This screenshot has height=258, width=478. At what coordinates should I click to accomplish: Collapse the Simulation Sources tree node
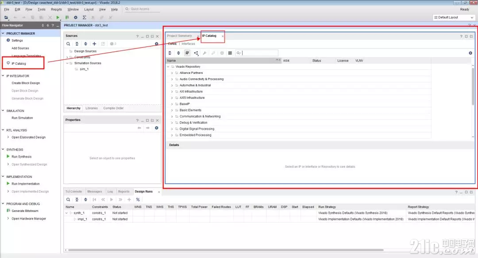pyautogui.click(x=67, y=63)
